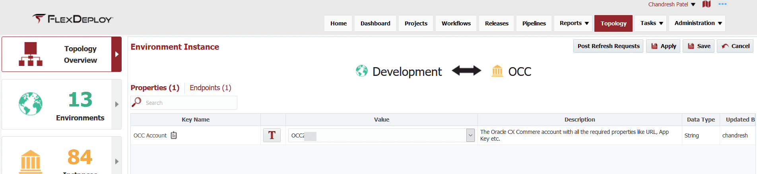757x174 pixels.
Task: Expand the 13 Environments side arrow
Action: 116,104
